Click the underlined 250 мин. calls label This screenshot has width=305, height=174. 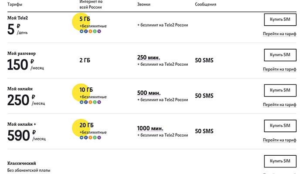[149, 58]
